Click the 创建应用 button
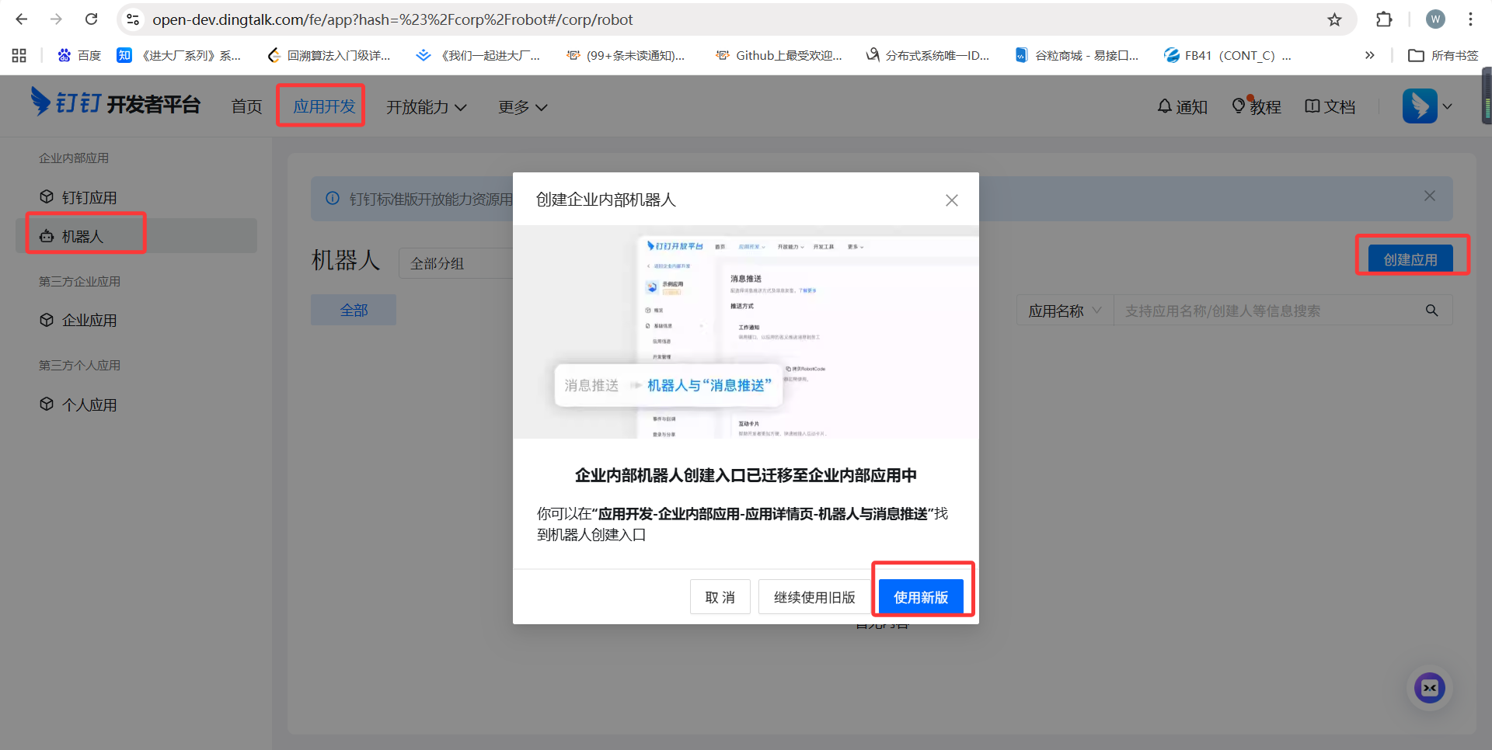Screen dimensions: 1492x750 1410,259
